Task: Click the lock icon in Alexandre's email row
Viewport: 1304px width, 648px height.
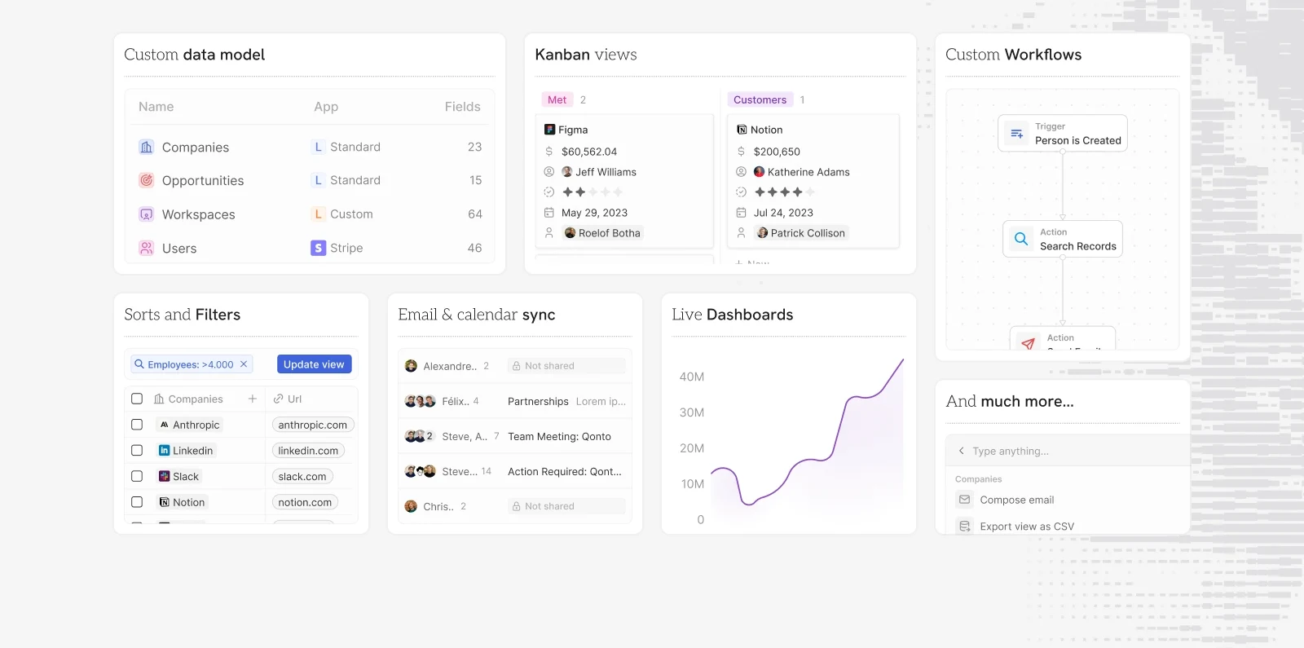Action: [517, 366]
